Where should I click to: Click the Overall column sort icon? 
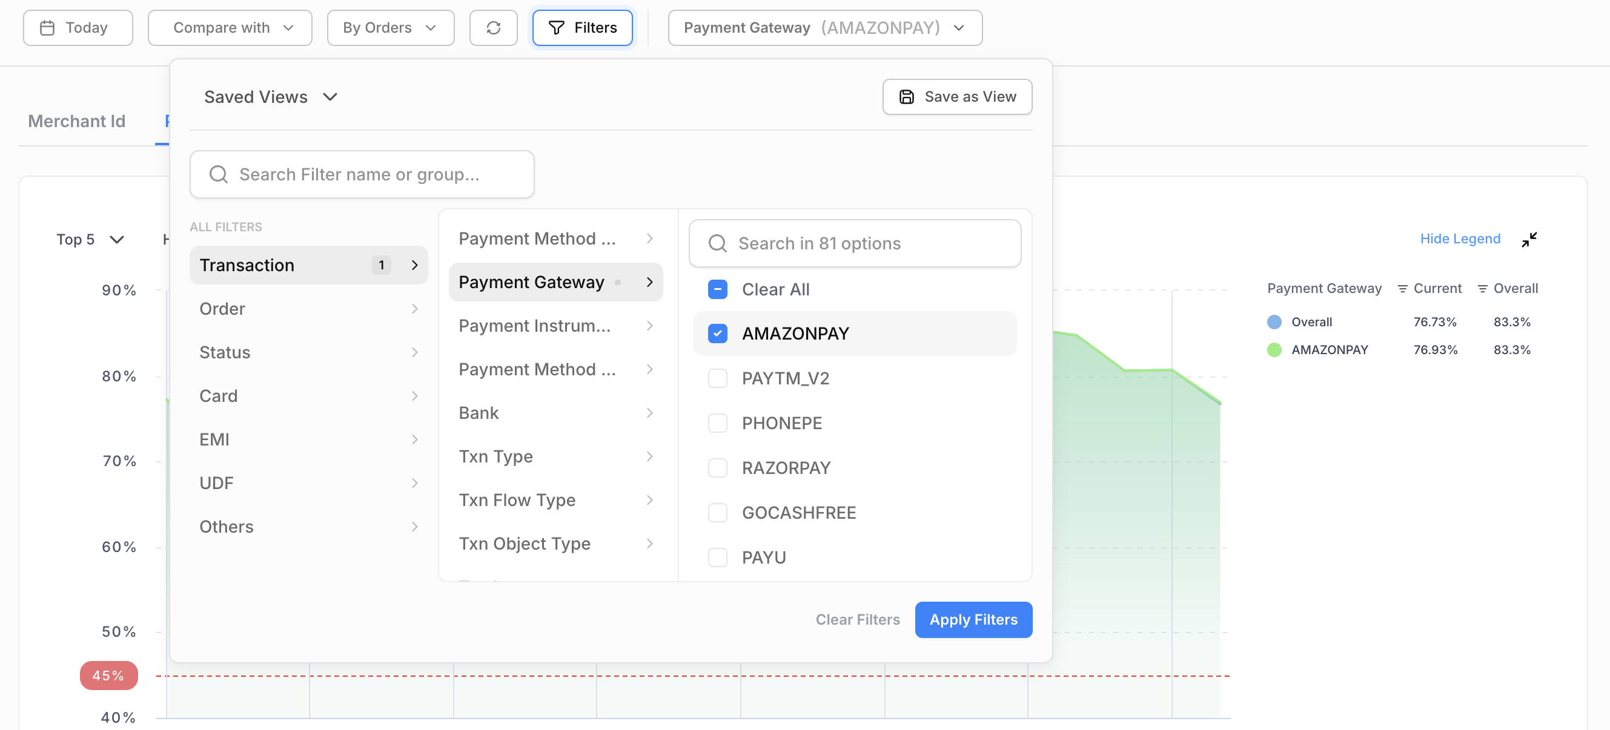[1482, 289]
